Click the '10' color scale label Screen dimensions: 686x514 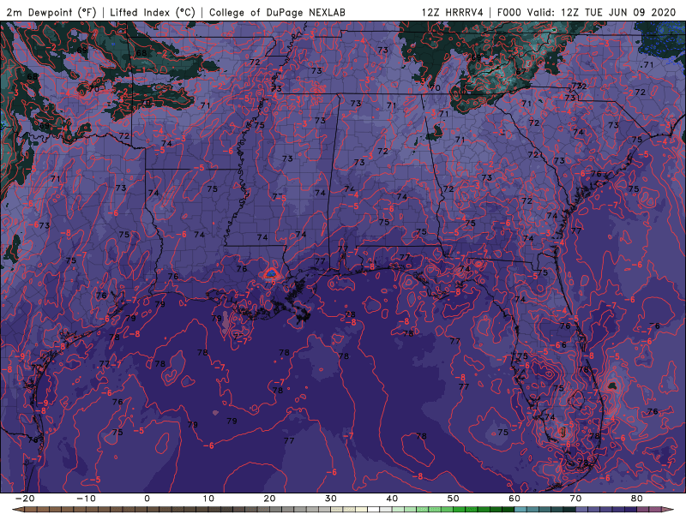[208, 499]
